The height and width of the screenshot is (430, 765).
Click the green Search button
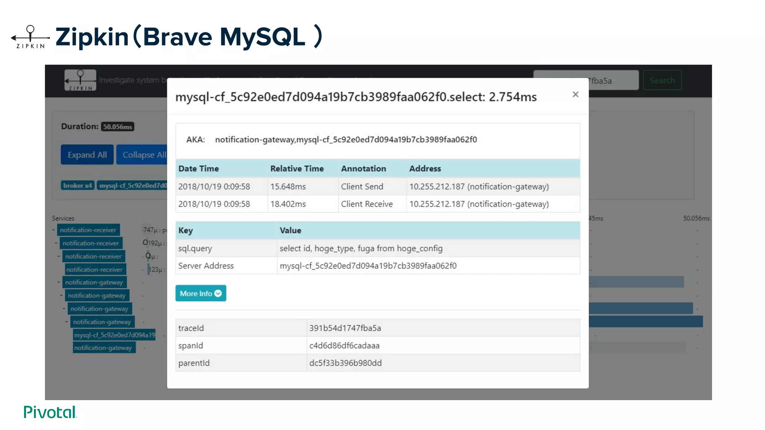pos(662,80)
